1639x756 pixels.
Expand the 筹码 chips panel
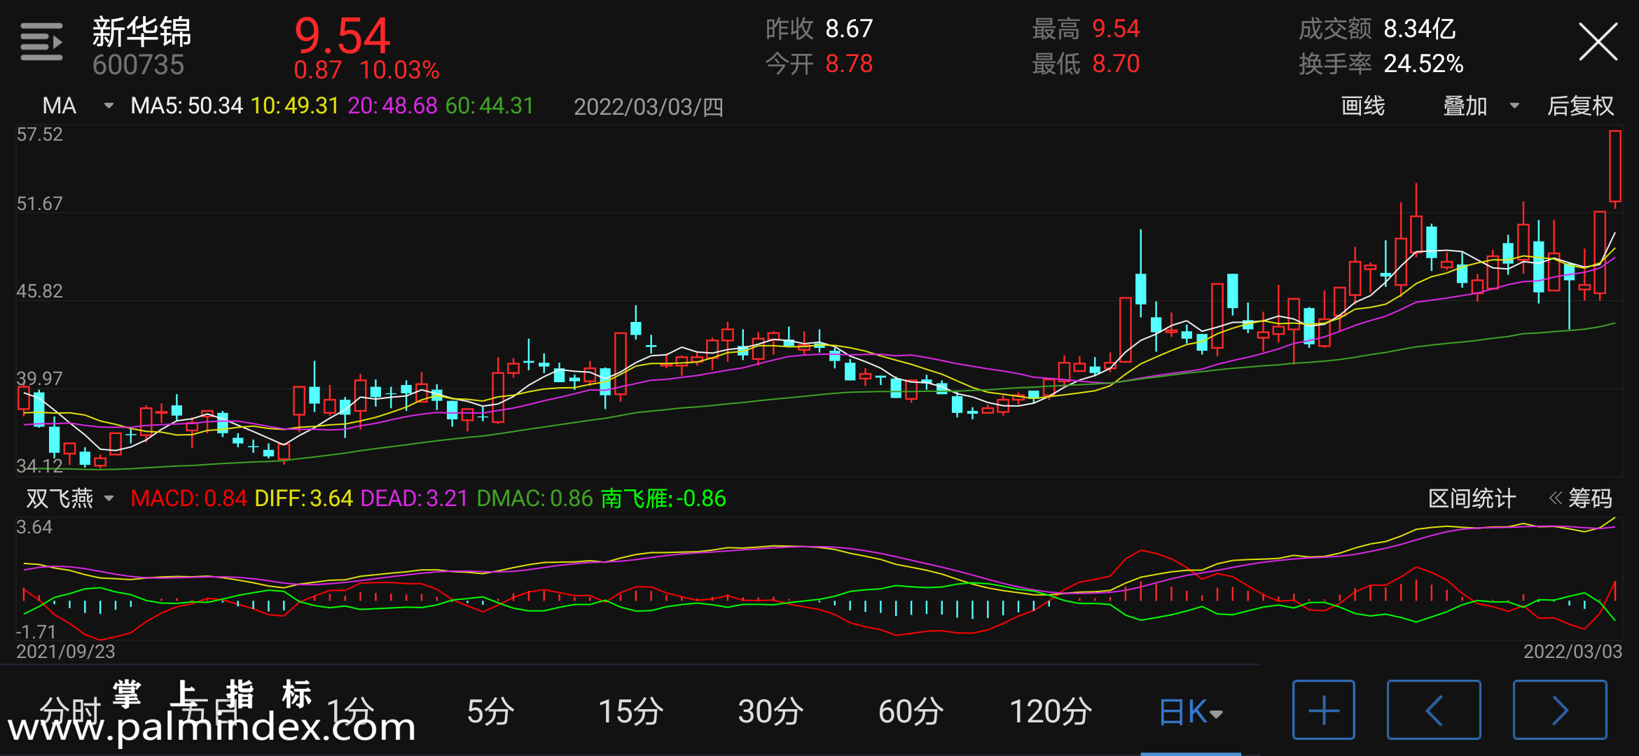[x=1580, y=498]
